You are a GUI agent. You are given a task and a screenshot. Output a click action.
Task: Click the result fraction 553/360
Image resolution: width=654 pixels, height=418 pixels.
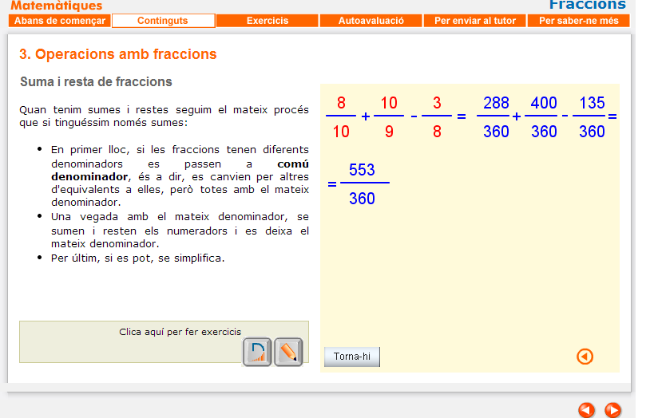[x=362, y=183]
